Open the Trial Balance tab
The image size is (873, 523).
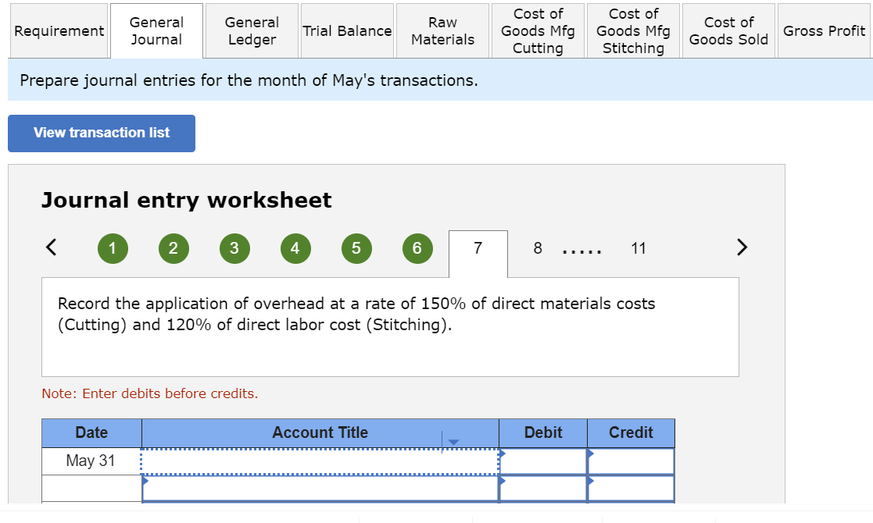pos(347,30)
